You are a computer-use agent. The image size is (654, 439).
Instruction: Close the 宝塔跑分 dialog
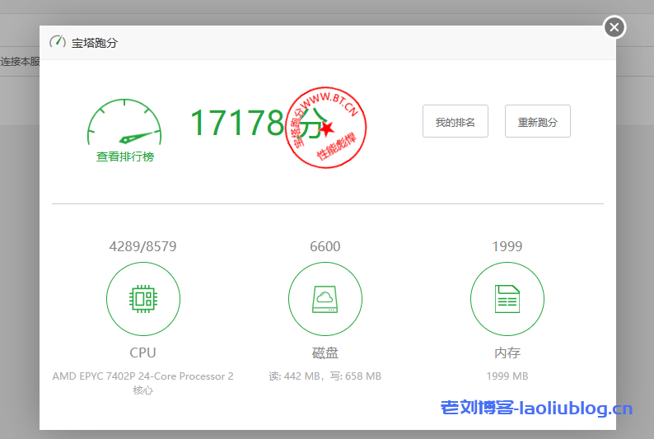pos(614,27)
